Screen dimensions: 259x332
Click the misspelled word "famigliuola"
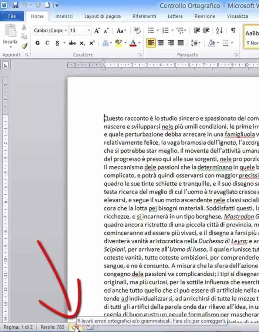(x=240, y=134)
